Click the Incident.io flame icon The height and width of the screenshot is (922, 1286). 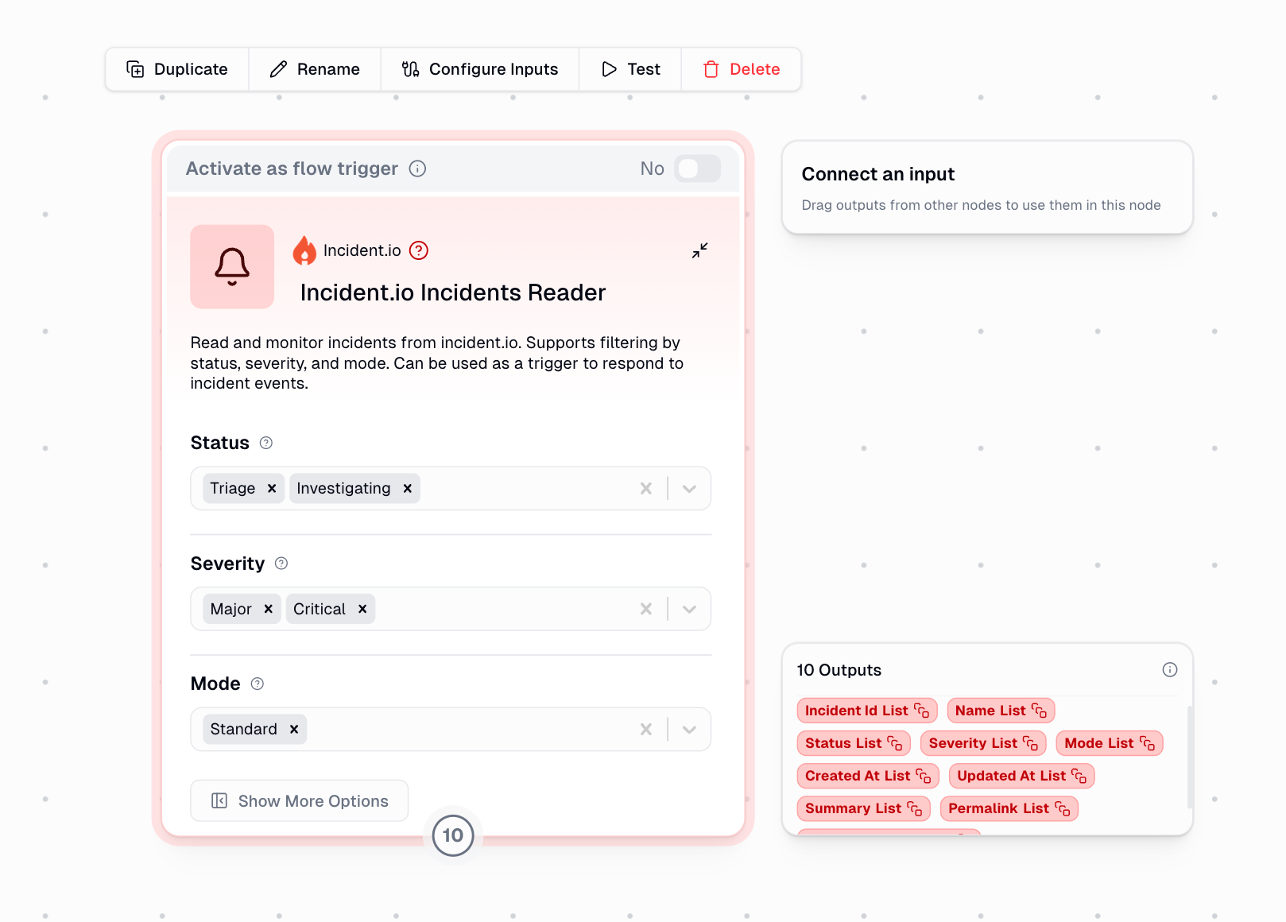click(x=307, y=250)
